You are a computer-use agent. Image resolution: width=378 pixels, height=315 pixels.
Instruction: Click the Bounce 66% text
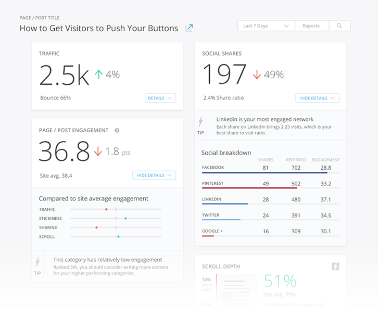[55, 98]
